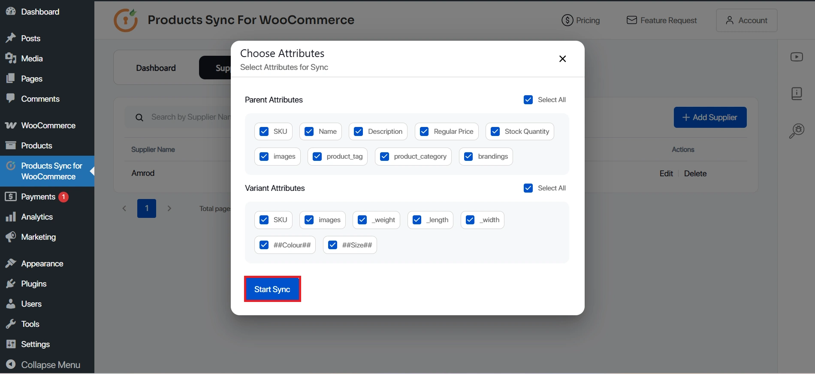
Task: Edit the Amrod supplier
Action: coord(666,173)
